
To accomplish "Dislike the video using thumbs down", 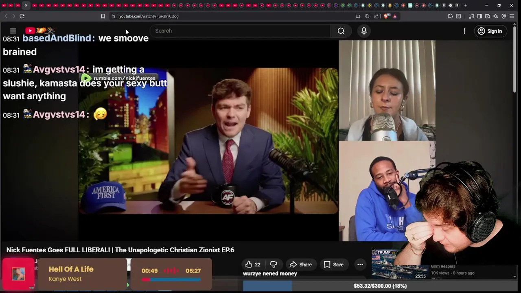I will (x=274, y=265).
